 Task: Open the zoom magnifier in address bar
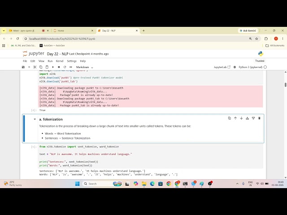[x=250, y=39]
